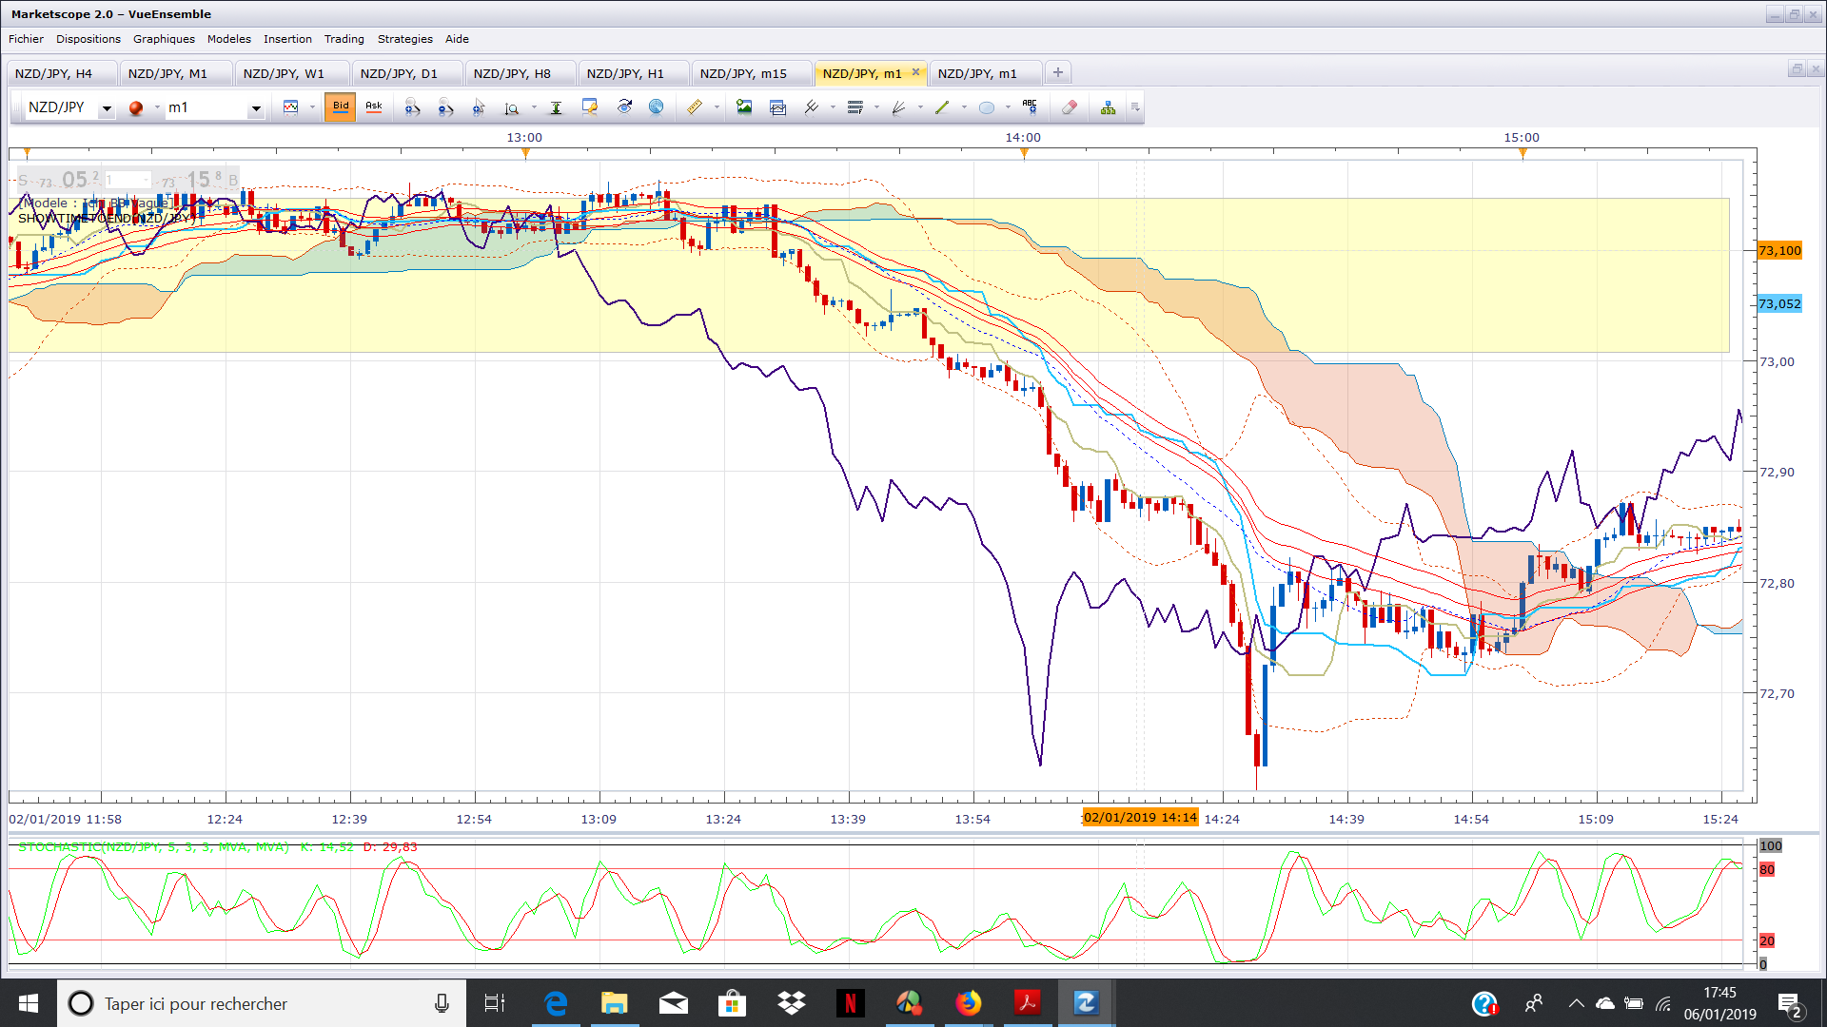
Task: Open the Graphiques menu
Action: (164, 39)
